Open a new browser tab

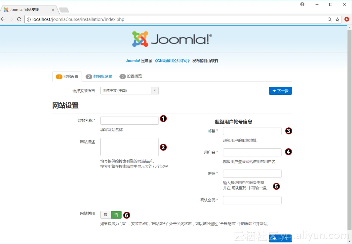[x=64, y=10]
